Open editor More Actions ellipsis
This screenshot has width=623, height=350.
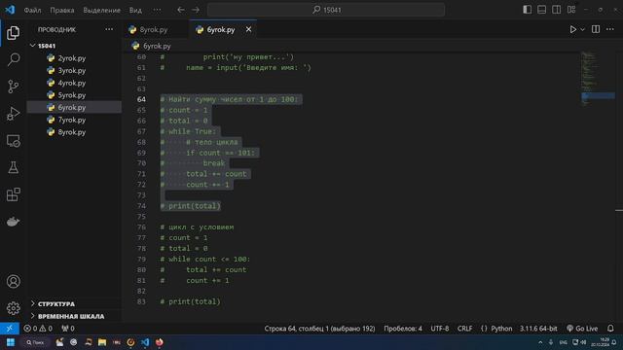(610, 29)
